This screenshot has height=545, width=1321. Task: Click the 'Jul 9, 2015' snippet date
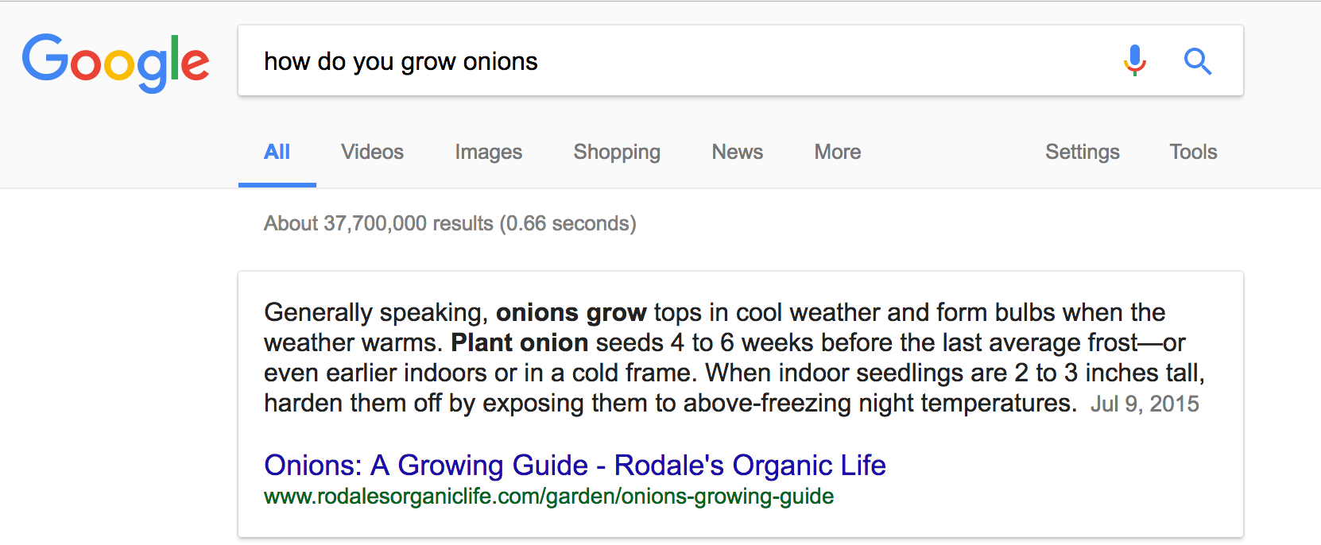pyautogui.click(x=1145, y=404)
